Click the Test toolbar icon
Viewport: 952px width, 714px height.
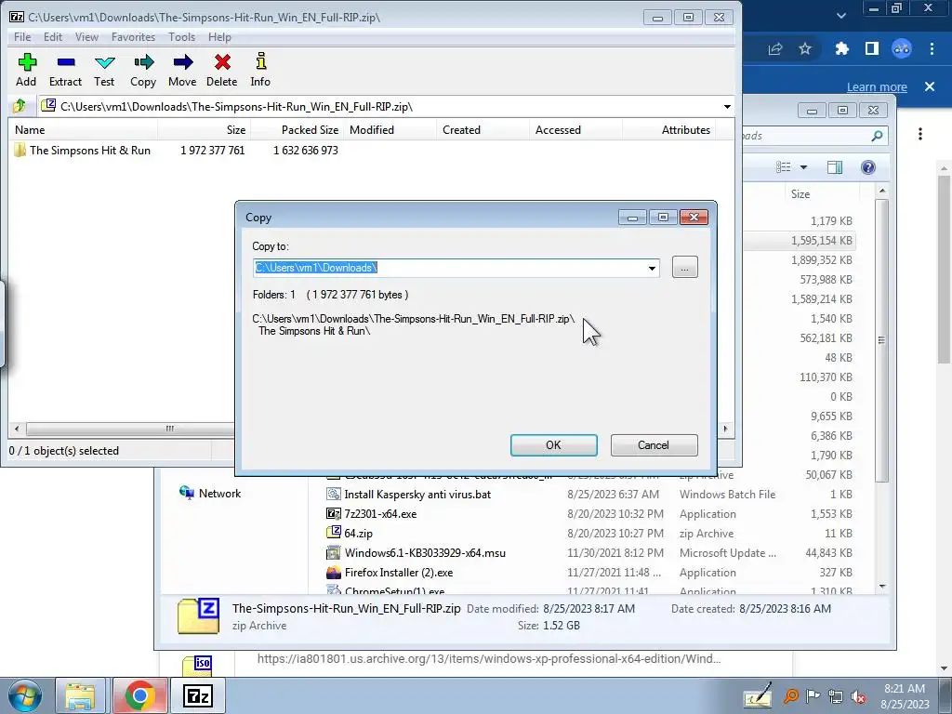click(x=104, y=62)
